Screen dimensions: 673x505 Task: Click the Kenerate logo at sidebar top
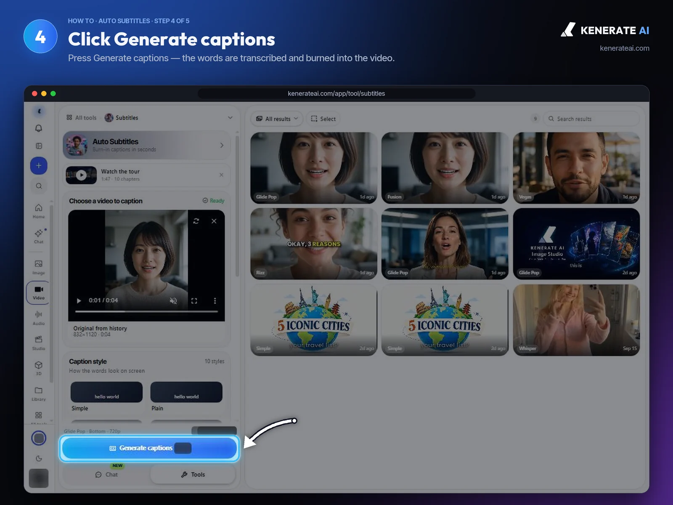tap(39, 111)
